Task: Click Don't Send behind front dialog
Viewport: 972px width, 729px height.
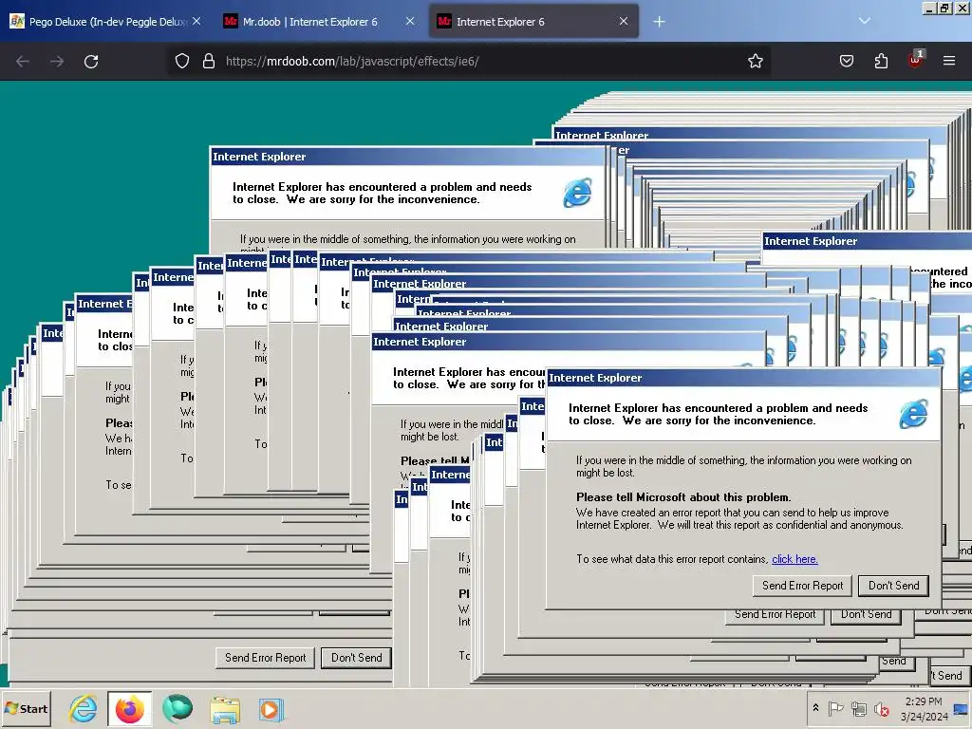Action: [866, 614]
